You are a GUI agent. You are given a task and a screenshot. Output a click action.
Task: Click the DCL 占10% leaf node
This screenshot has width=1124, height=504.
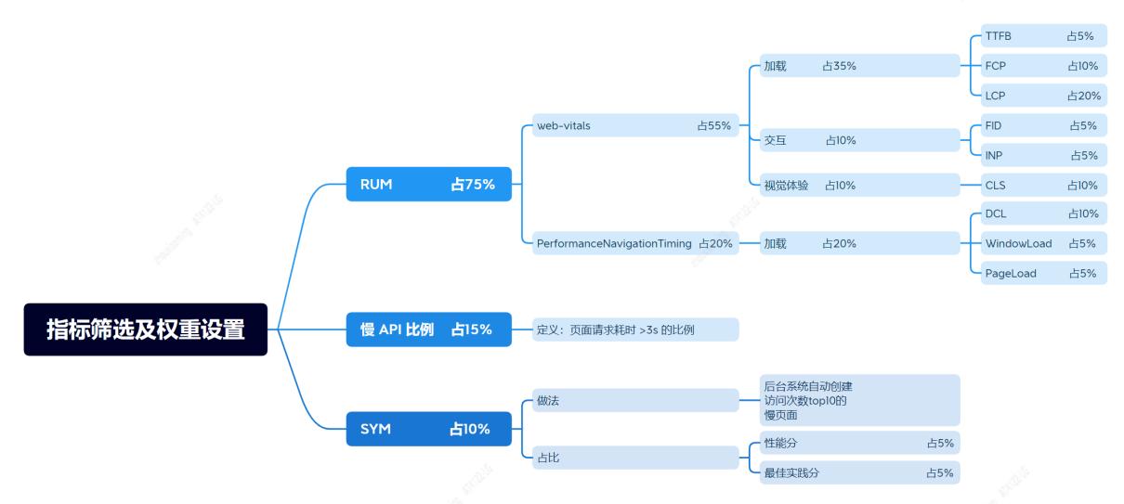pyautogui.click(x=1044, y=213)
